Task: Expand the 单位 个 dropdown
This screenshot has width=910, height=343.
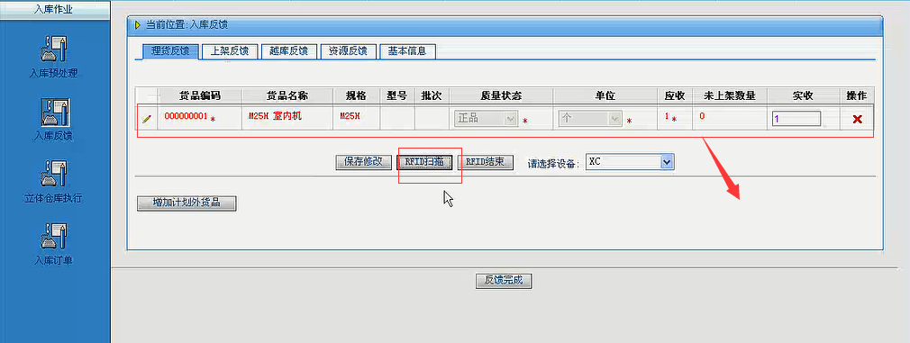Action: coord(589,119)
